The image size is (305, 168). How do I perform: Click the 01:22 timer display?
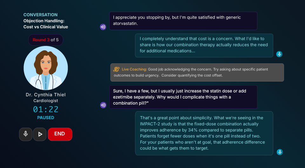coord(46,109)
